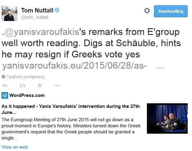Screen dimensions: 192x151
Task: Click the blue verified badge
Action: point(57,10)
